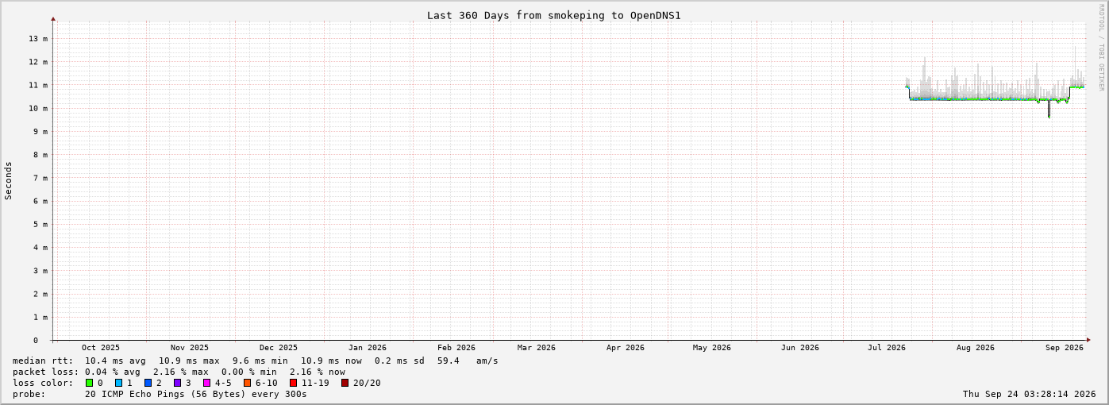This screenshot has height=405, width=1109.
Task: Click the Seconds y-axis label
Action: click(x=9, y=180)
